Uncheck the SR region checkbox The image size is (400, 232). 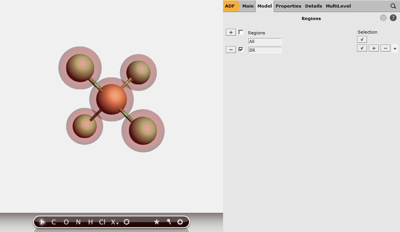pyautogui.click(x=241, y=49)
